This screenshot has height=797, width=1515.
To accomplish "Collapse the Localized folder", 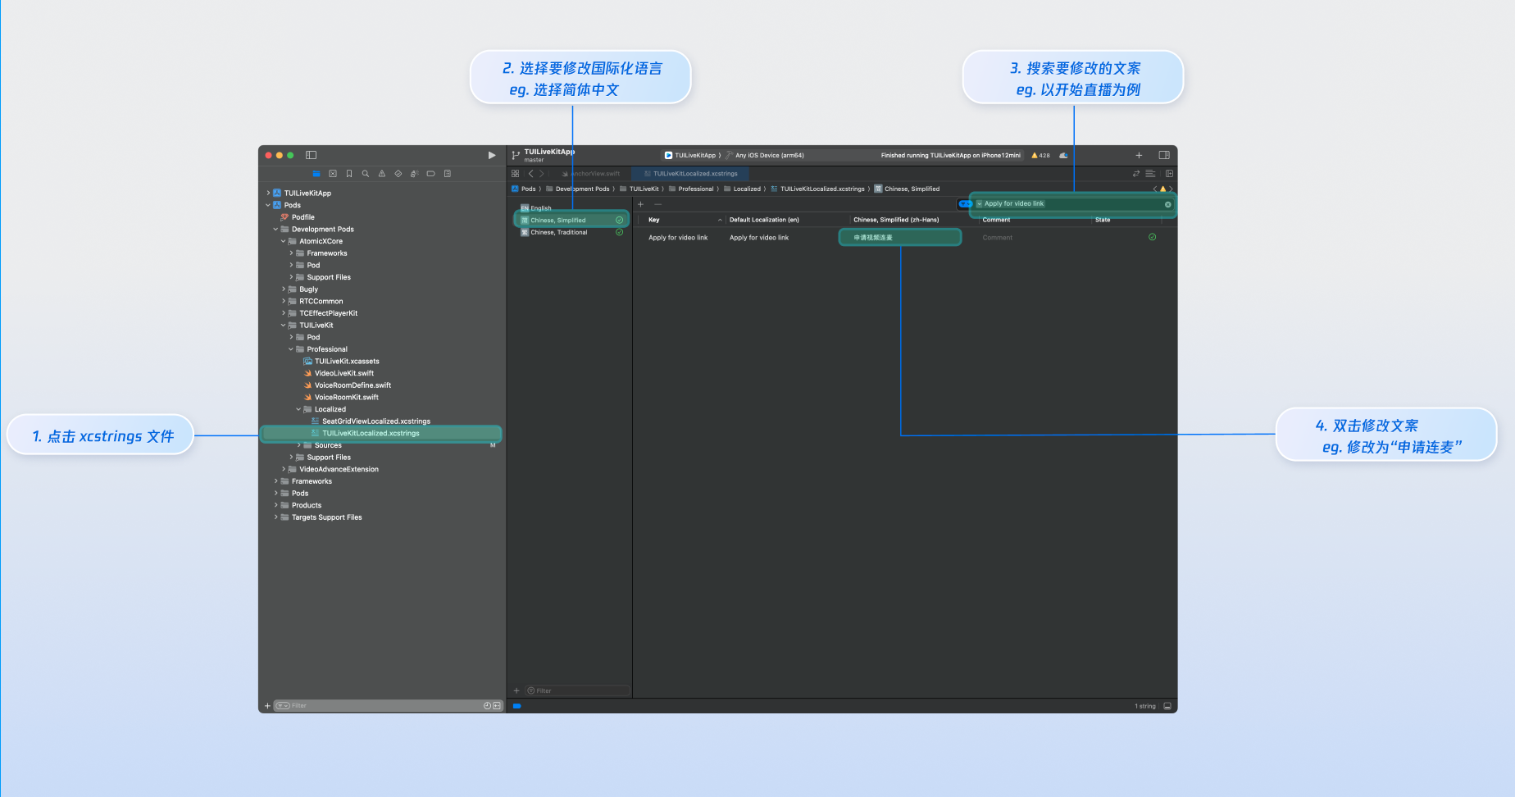I will [x=298, y=409].
